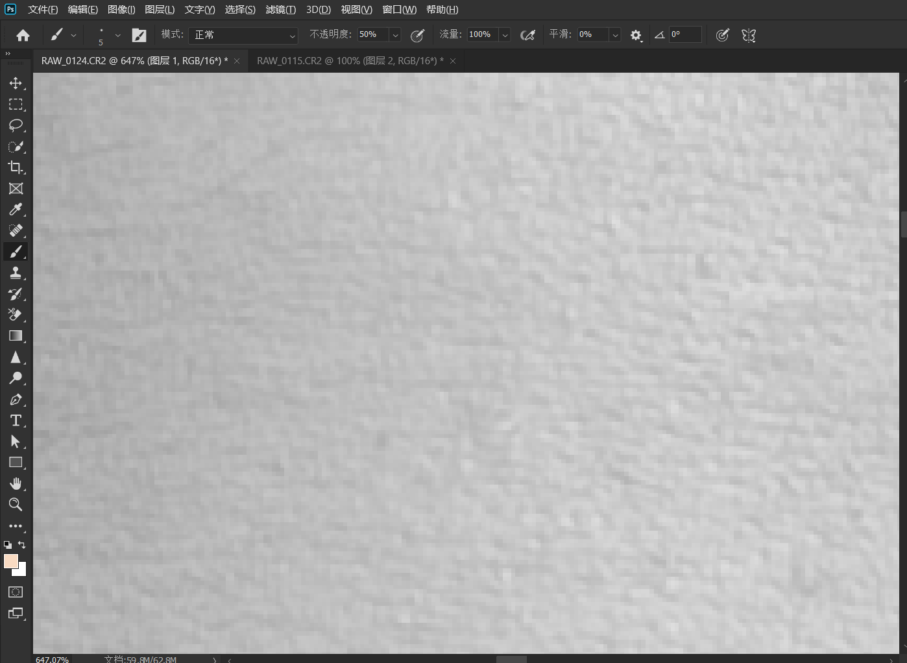This screenshot has height=663, width=907.
Task: Toggle symmetry paint options
Action: 749,35
